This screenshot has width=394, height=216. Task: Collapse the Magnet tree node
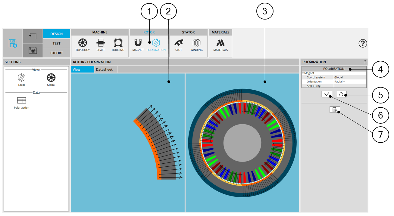[303, 73]
